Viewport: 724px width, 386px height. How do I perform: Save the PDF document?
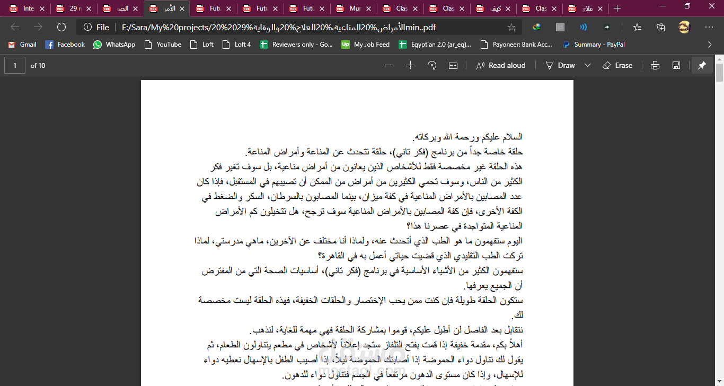click(676, 65)
